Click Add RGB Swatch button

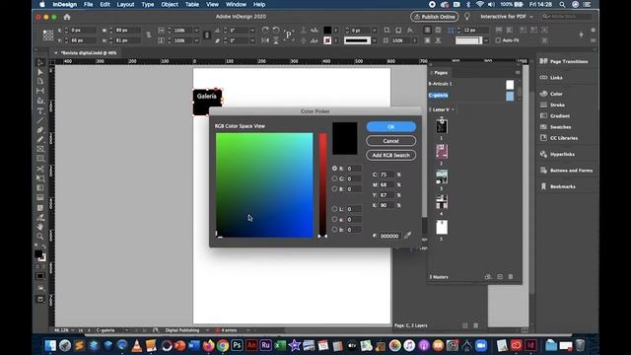click(391, 155)
